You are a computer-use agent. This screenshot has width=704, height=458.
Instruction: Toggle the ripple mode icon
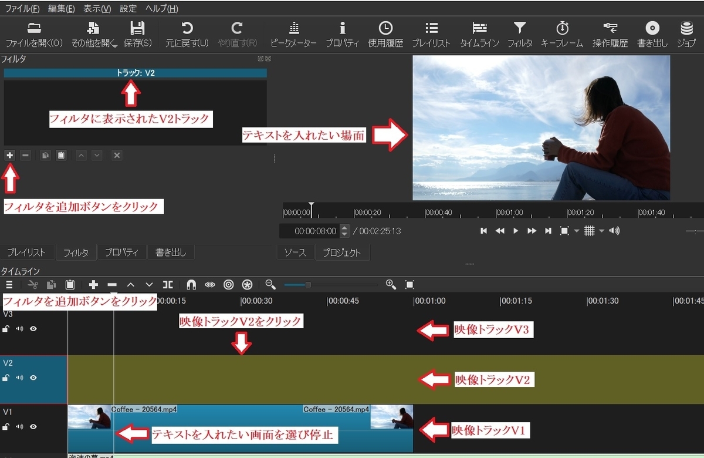pos(229,285)
